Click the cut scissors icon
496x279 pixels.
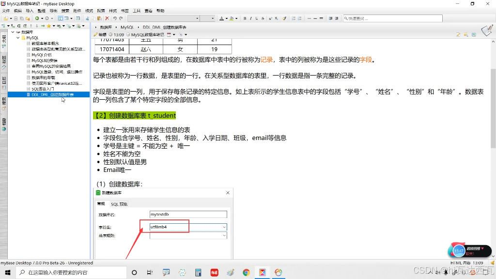click(87, 18)
